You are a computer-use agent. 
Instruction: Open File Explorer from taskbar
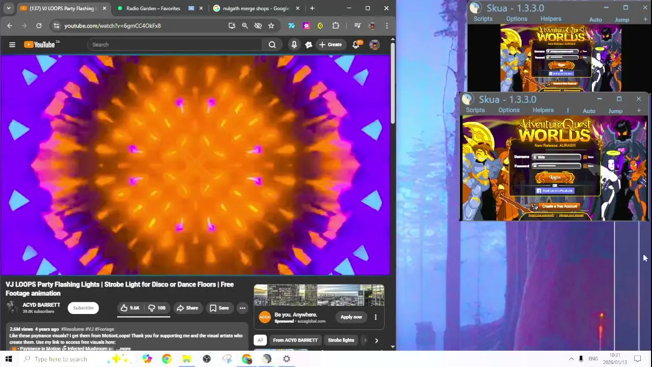pos(186,359)
